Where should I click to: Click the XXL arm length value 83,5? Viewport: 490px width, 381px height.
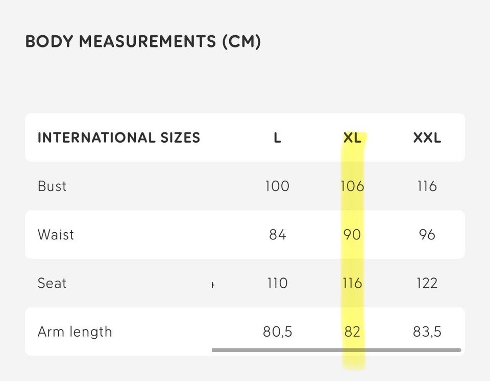pyautogui.click(x=427, y=332)
